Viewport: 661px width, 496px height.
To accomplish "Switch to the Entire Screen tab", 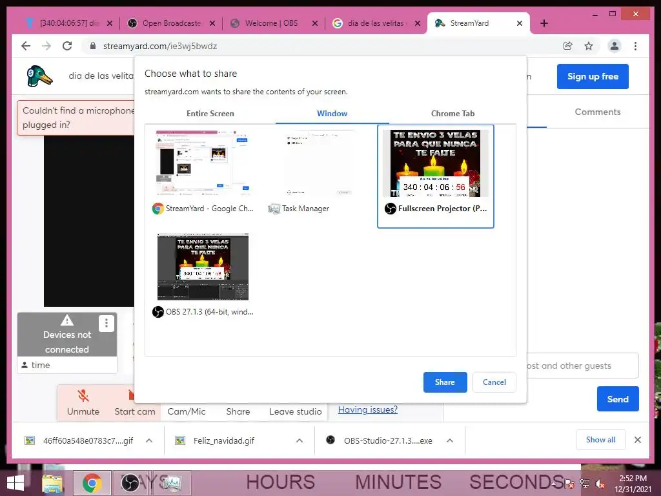I will click(x=210, y=114).
